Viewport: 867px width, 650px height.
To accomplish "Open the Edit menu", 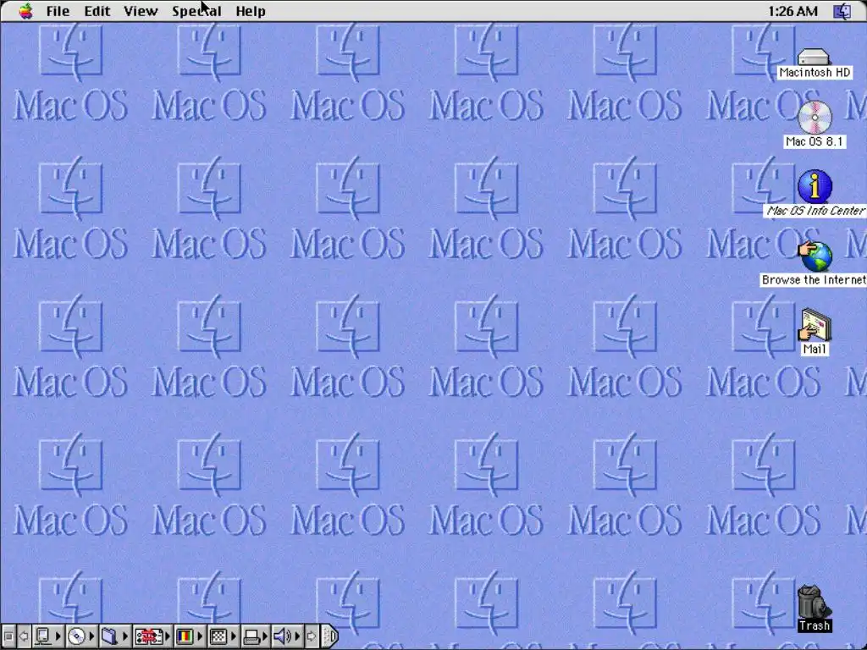I will (97, 11).
